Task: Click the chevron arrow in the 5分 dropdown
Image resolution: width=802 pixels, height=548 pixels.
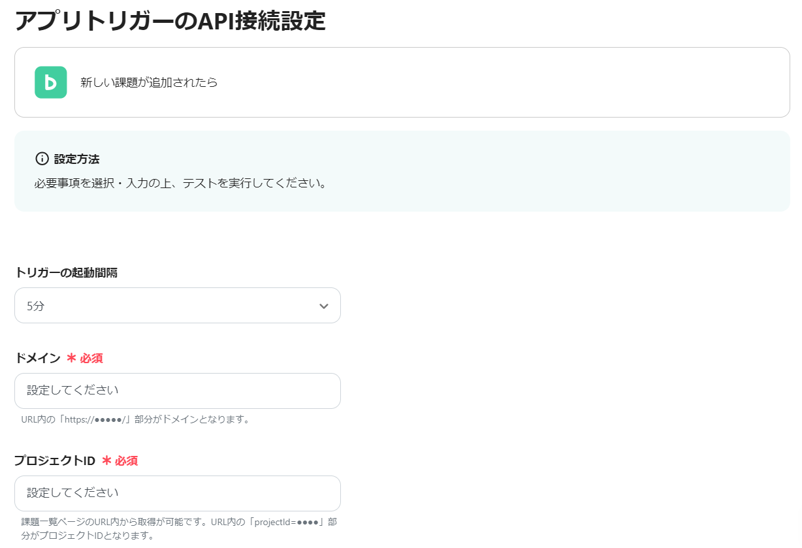Action: (x=323, y=306)
